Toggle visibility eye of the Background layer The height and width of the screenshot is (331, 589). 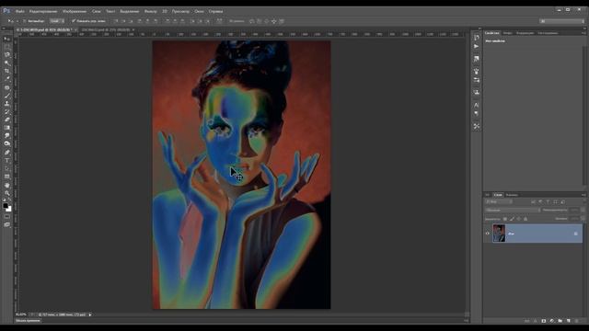[x=488, y=234]
